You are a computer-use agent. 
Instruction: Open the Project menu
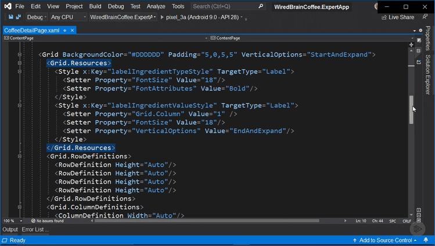74,6
